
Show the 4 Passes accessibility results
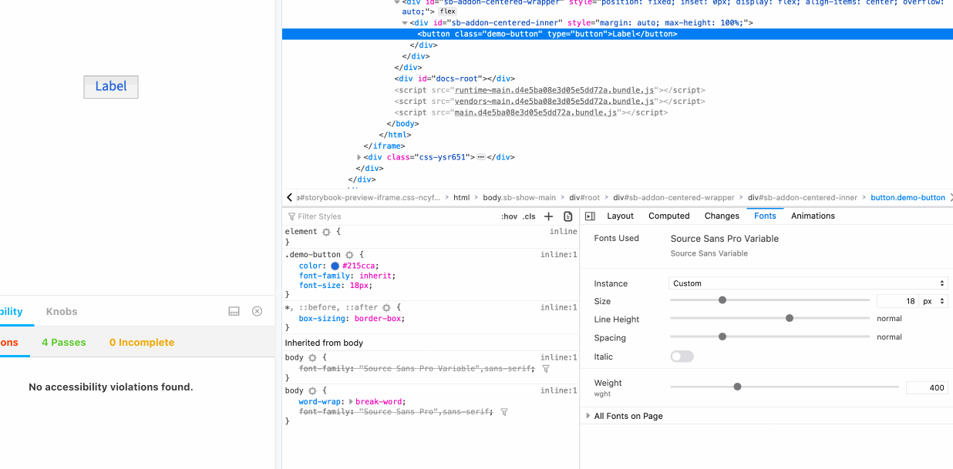click(64, 343)
